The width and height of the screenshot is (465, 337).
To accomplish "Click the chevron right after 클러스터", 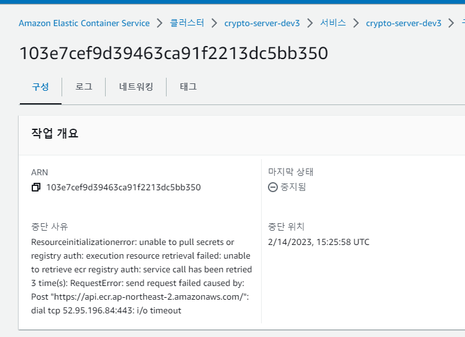I will pyautogui.click(x=214, y=24).
